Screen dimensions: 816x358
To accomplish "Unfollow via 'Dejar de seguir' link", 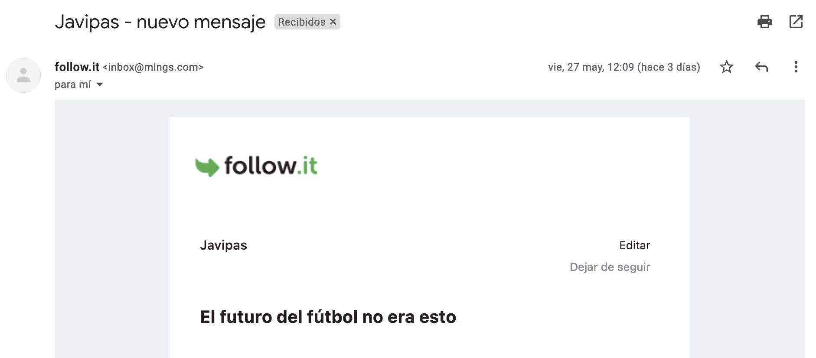I will pyautogui.click(x=610, y=267).
